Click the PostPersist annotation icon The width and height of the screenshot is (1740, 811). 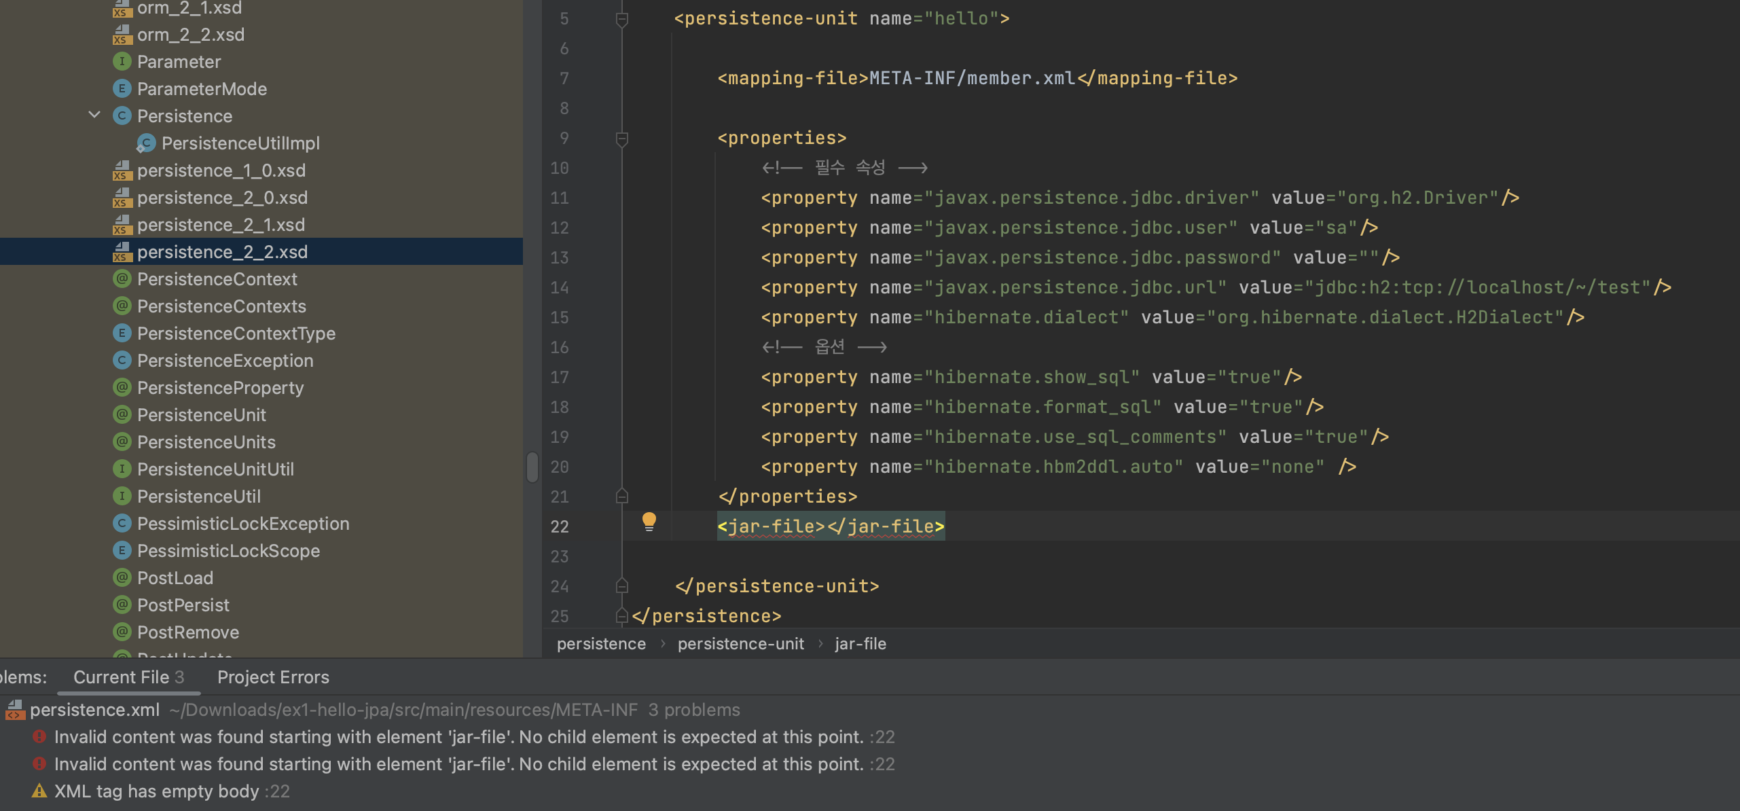122,605
